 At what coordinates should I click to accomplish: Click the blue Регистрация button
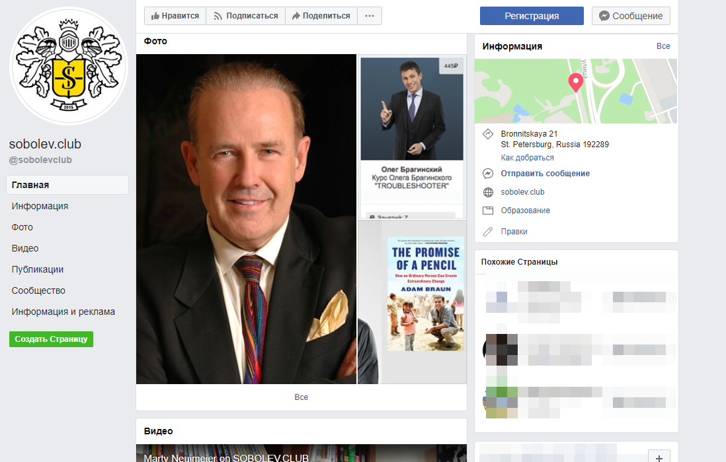coord(532,16)
